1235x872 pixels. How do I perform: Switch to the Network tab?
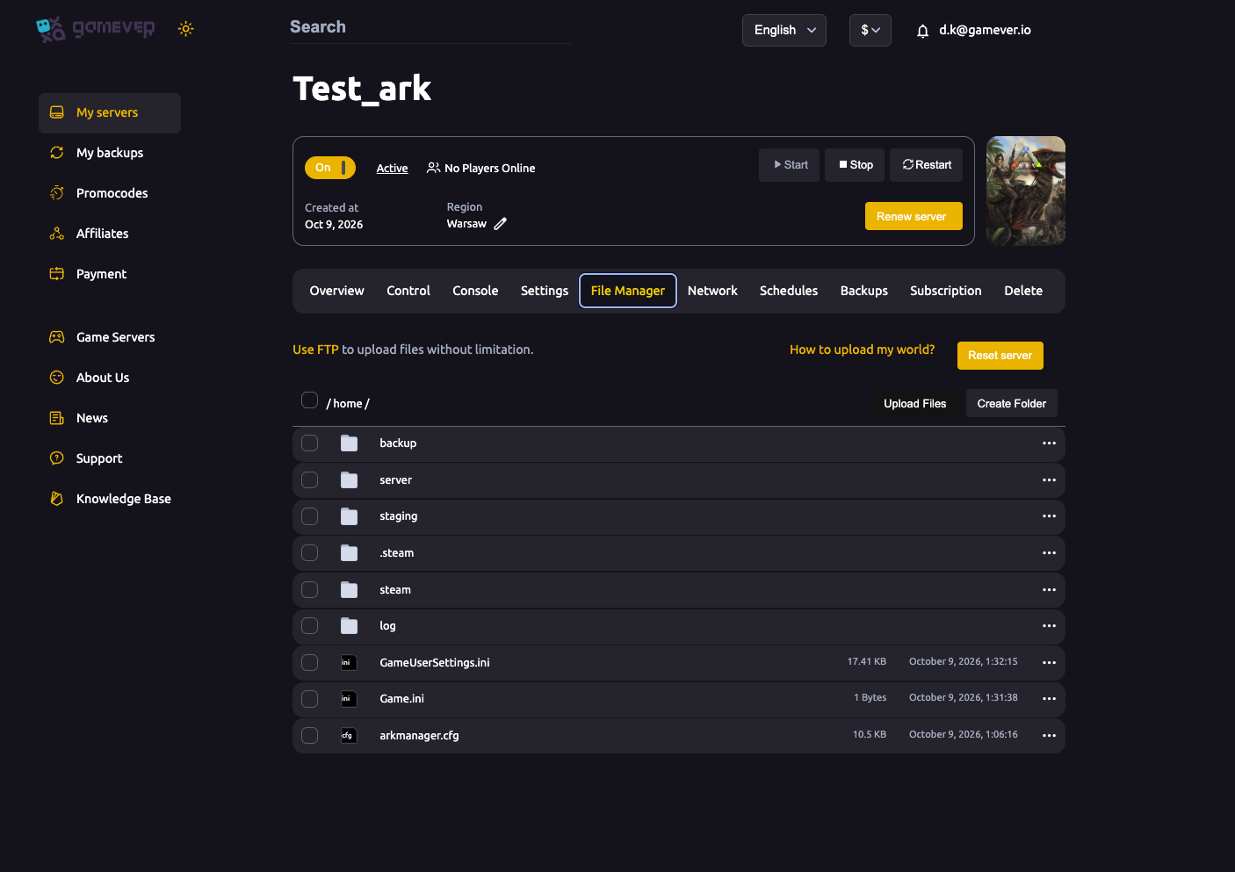pyautogui.click(x=712, y=291)
